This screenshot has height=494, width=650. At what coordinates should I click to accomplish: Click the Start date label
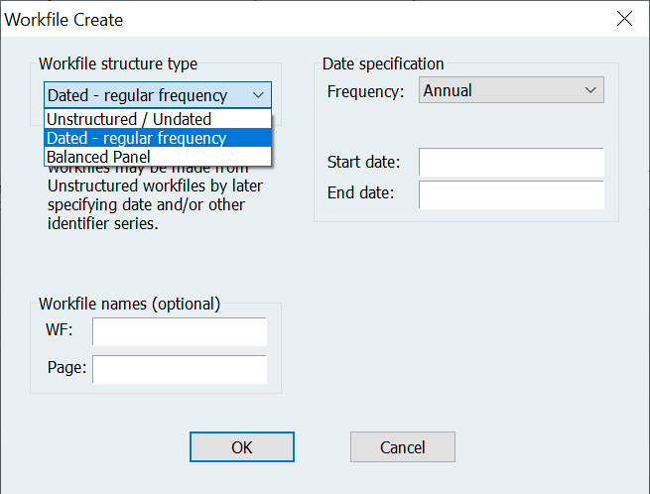(x=363, y=162)
